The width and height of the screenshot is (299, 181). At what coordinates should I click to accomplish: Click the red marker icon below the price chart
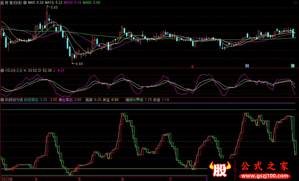point(192,66)
